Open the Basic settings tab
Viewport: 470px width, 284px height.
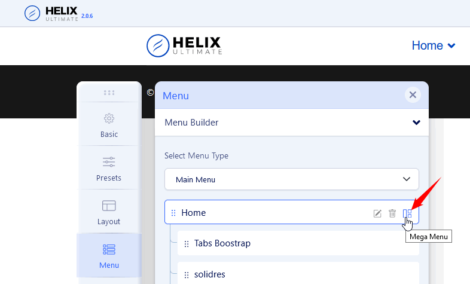[109, 124]
